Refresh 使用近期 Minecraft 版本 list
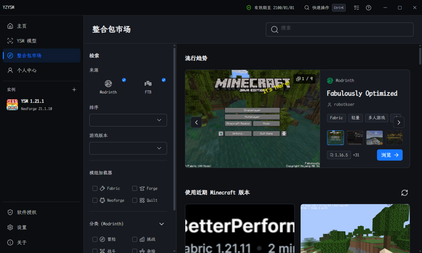 405,193
